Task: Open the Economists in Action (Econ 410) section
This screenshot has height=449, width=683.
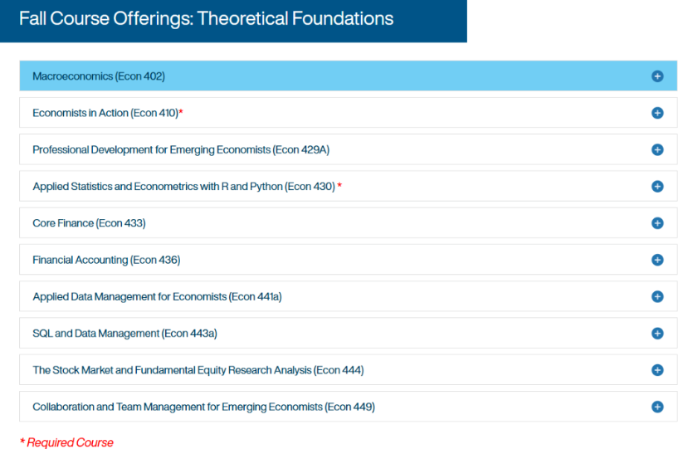Action: point(105,113)
